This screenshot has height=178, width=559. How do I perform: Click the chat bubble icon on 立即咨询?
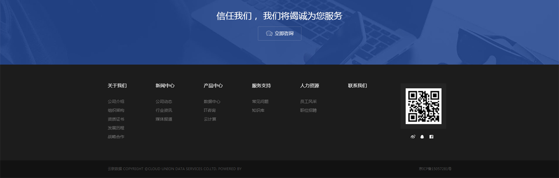pos(269,33)
